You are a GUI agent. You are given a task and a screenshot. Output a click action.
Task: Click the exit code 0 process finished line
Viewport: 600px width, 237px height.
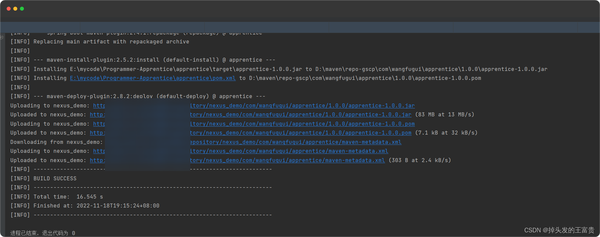[43, 233]
